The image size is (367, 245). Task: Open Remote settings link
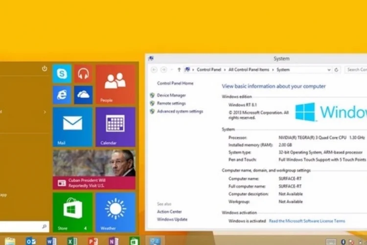click(171, 103)
